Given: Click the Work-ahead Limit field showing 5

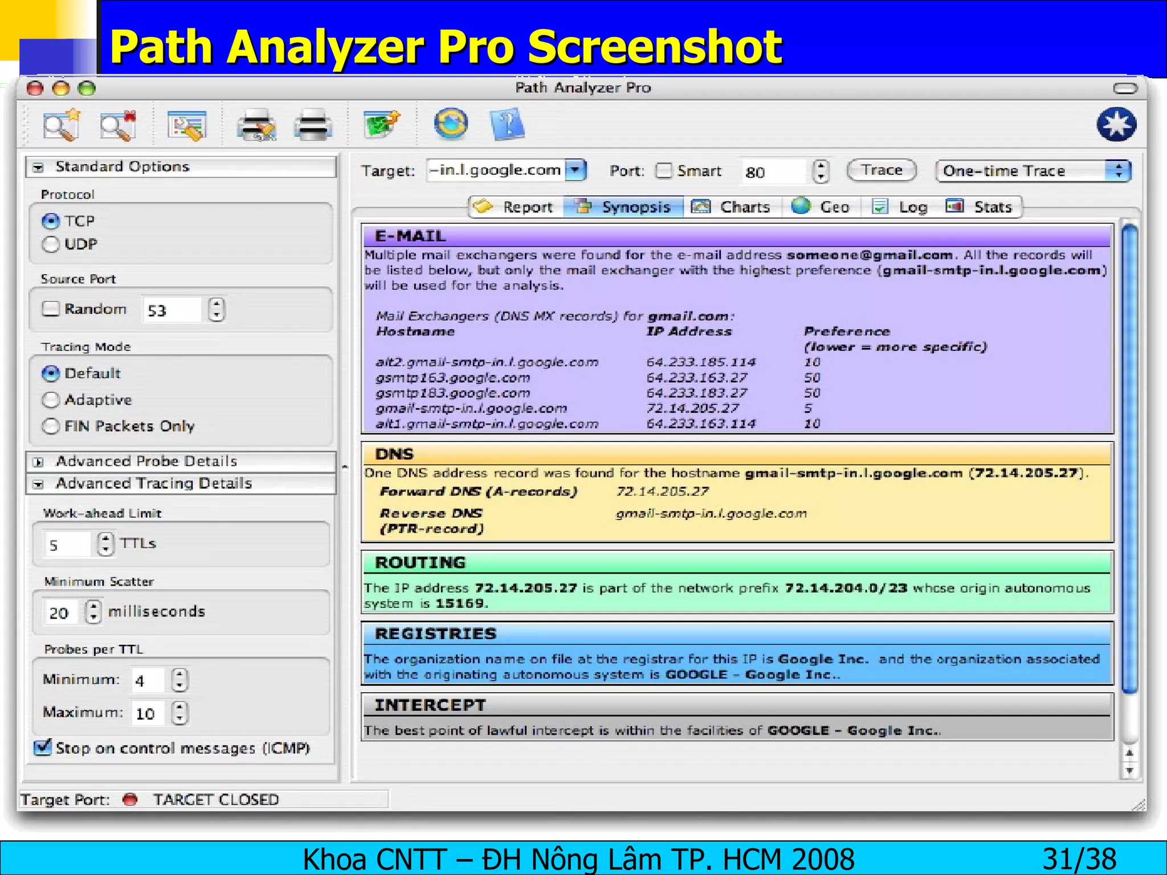Looking at the screenshot, I should 68,544.
